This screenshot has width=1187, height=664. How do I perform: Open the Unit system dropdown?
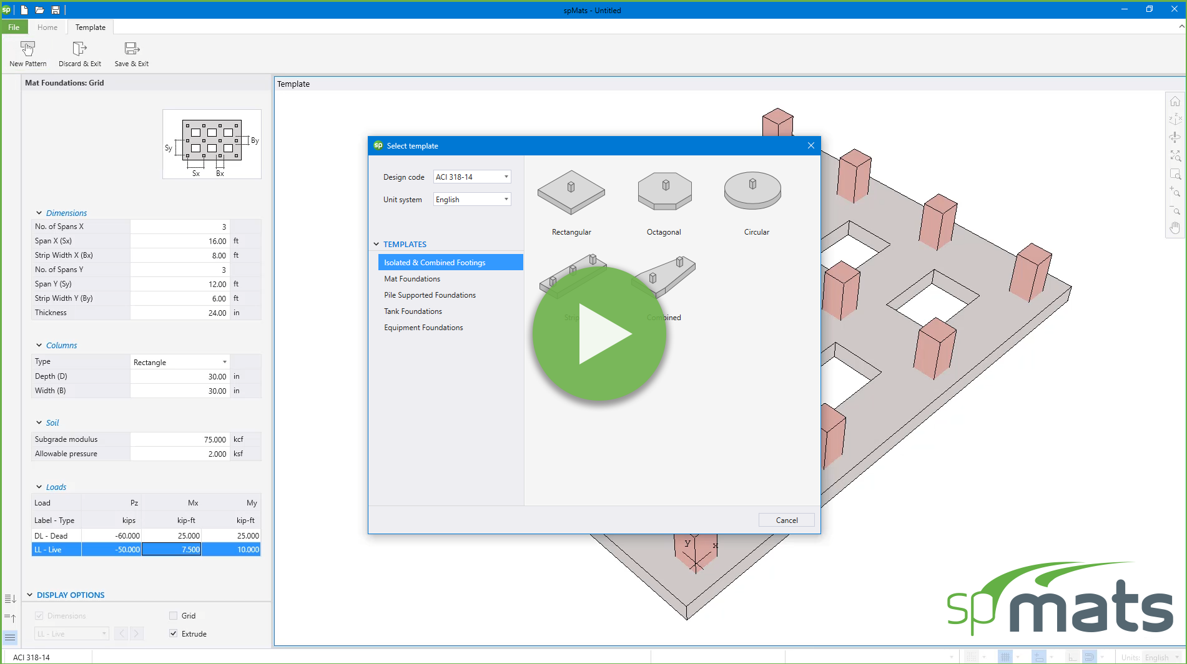click(x=472, y=200)
